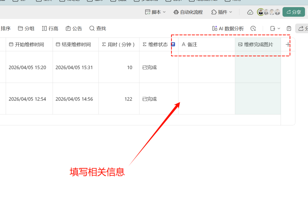
Task: Click the calendar icon beside 开始维修时间
Action: point(11,44)
